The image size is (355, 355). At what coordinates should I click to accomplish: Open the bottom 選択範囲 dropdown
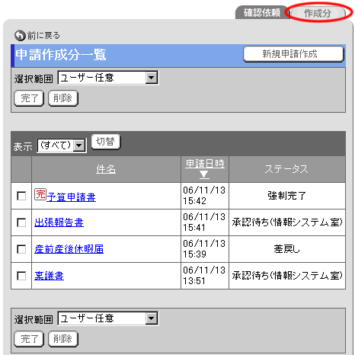pos(108,318)
